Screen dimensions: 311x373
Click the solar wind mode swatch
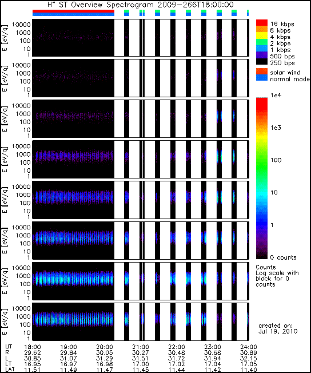coord(261,72)
